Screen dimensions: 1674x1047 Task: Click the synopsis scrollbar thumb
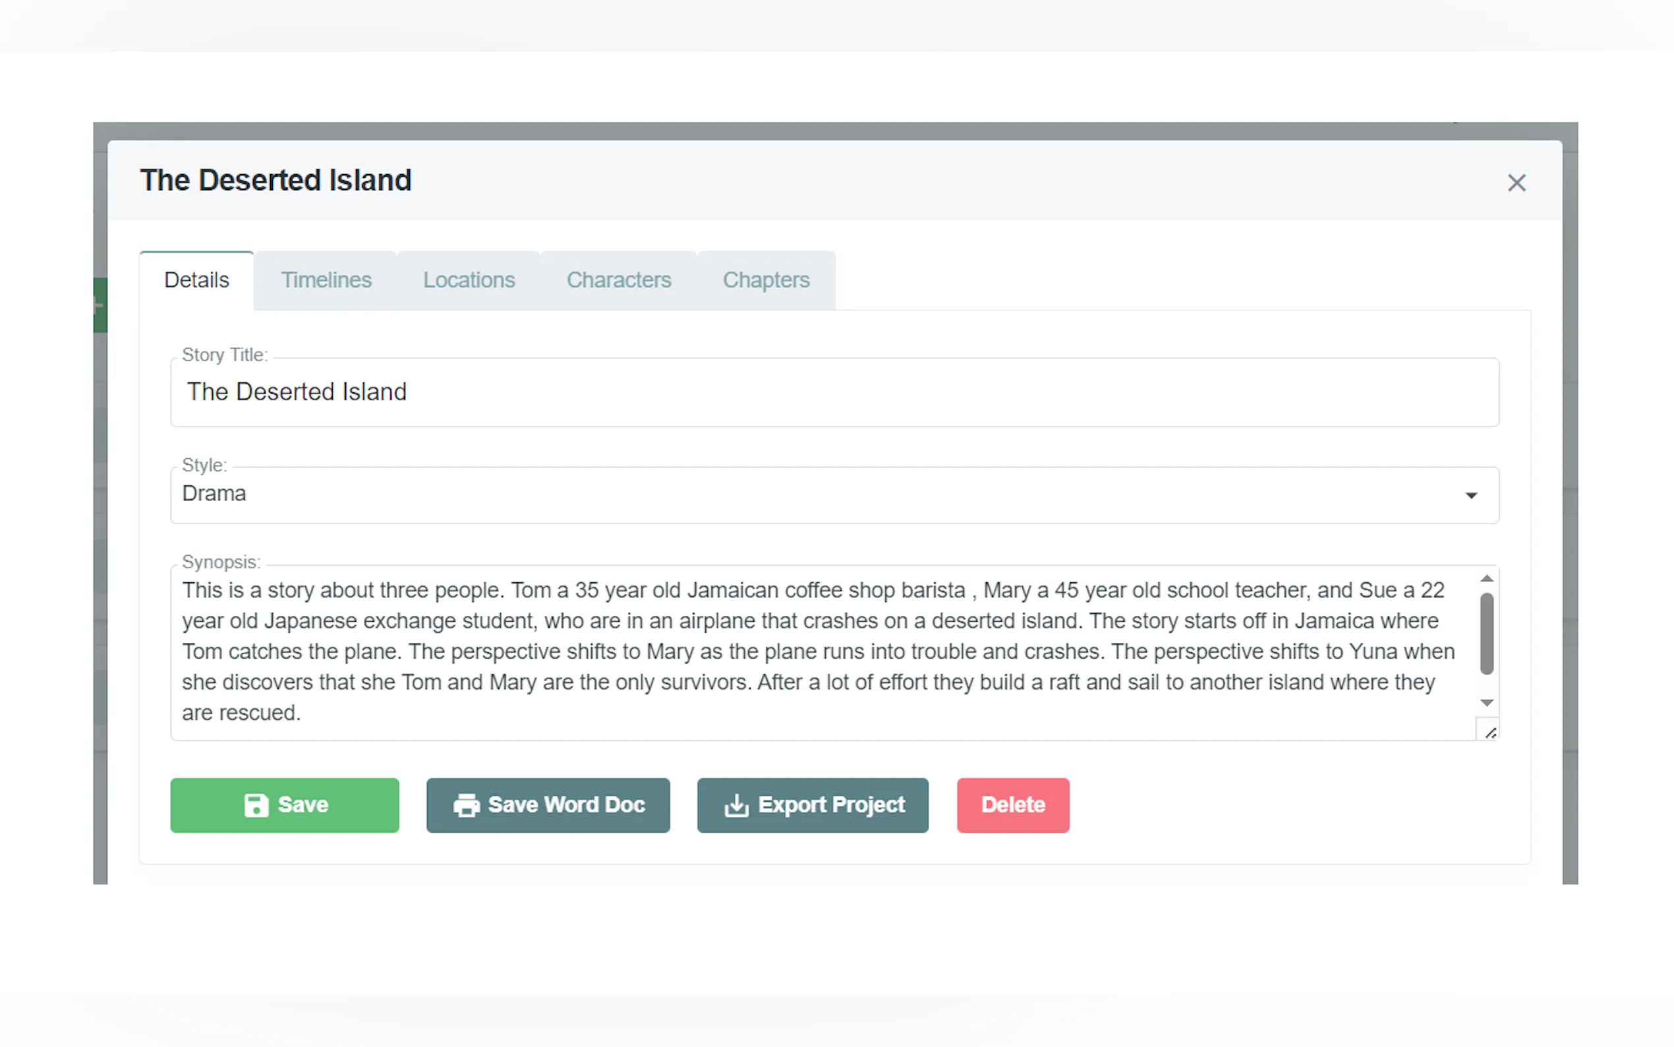(1486, 634)
